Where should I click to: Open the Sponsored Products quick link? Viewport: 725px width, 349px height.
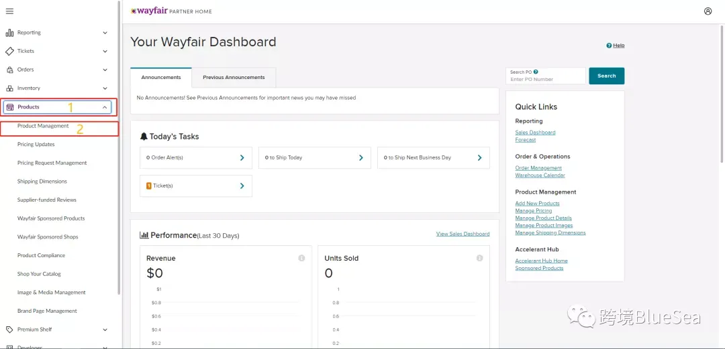click(539, 268)
